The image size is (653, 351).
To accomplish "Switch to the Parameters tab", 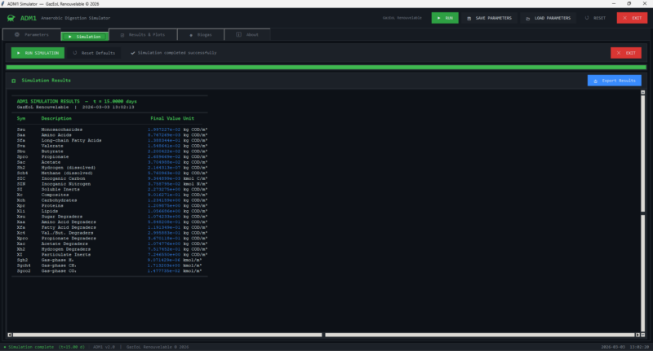I will coord(32,35).
